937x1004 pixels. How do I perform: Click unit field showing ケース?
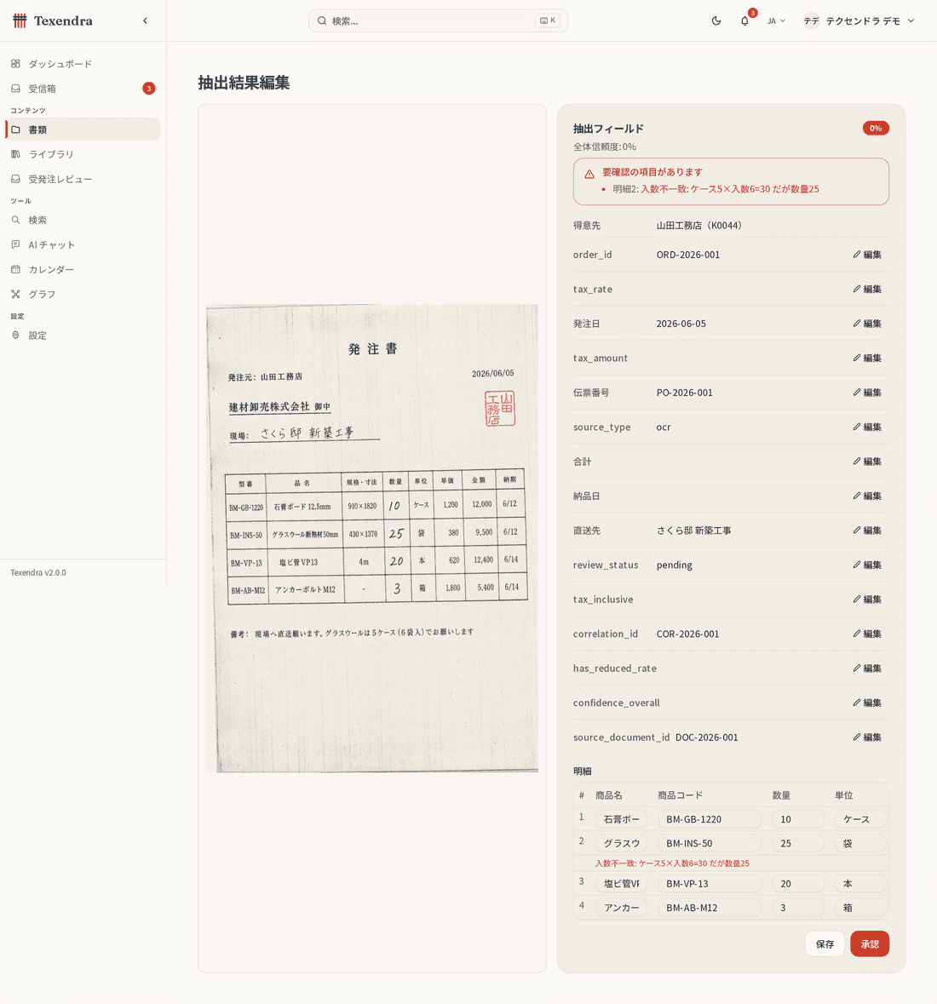point(860,819)
